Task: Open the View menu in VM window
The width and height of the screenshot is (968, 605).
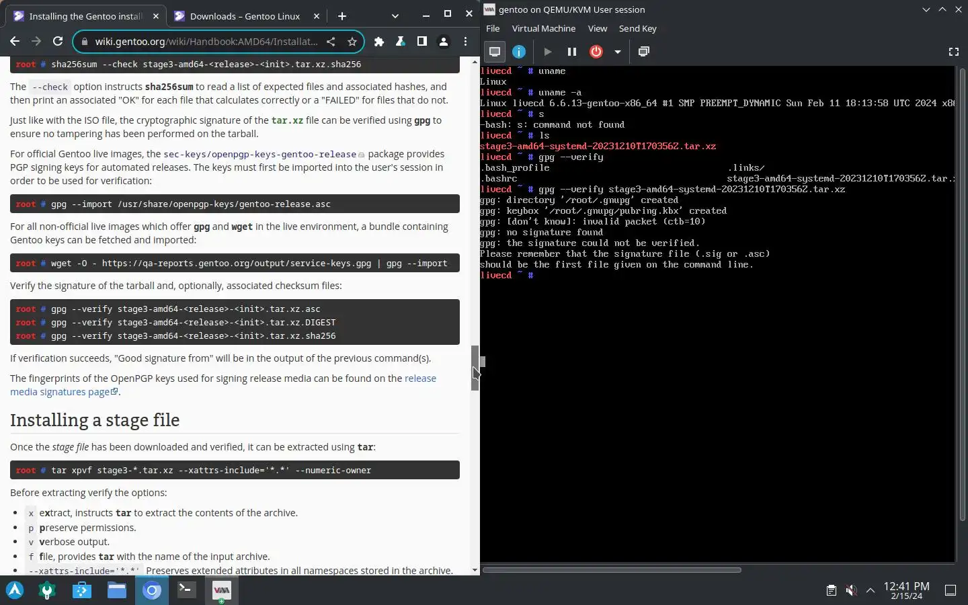Action: point(597,28)
